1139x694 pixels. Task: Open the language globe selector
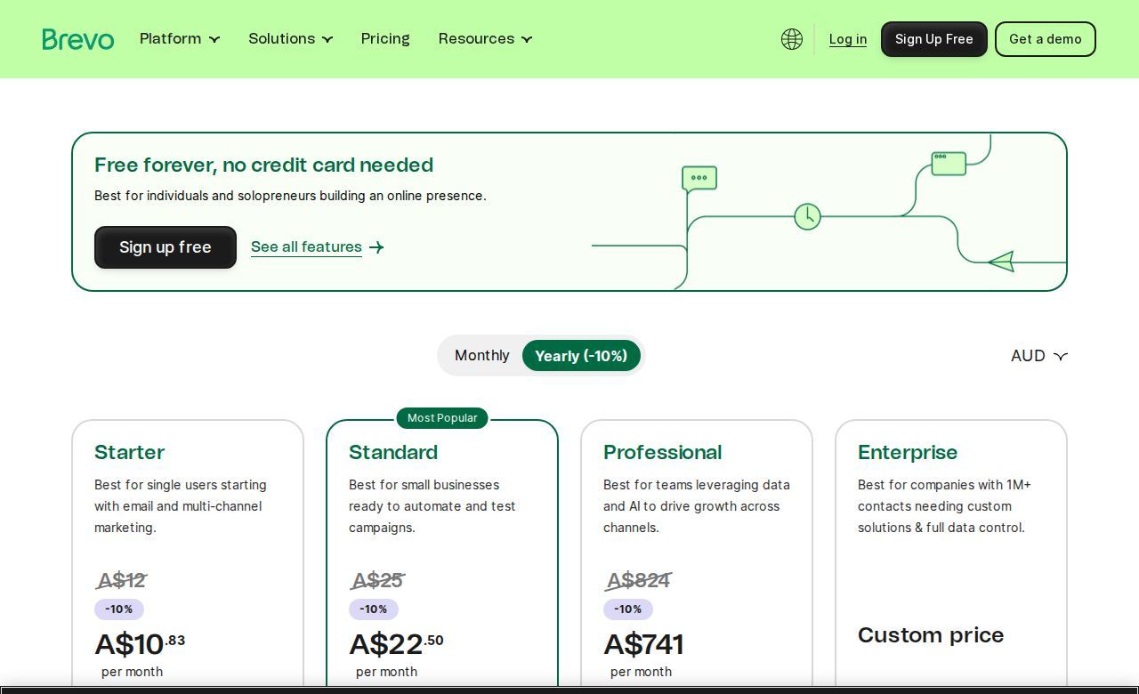pyautogui.click(x=792, y=39)
